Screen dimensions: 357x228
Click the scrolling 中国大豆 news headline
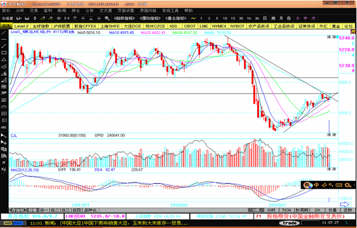[124, 223]
